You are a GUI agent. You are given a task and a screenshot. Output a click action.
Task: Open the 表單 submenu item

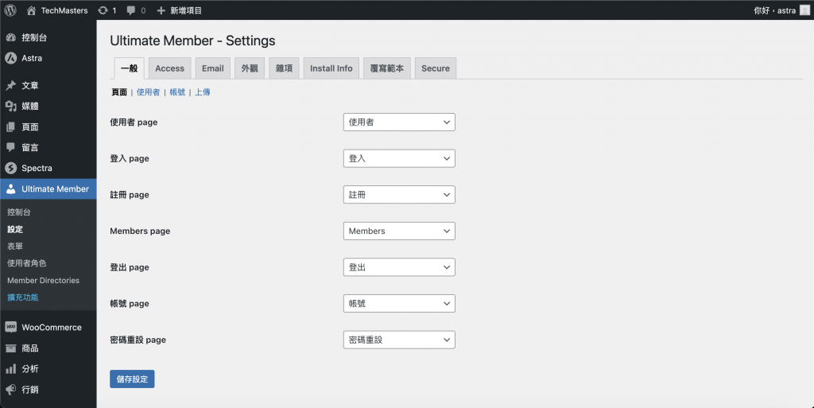(x=15, y=246)
